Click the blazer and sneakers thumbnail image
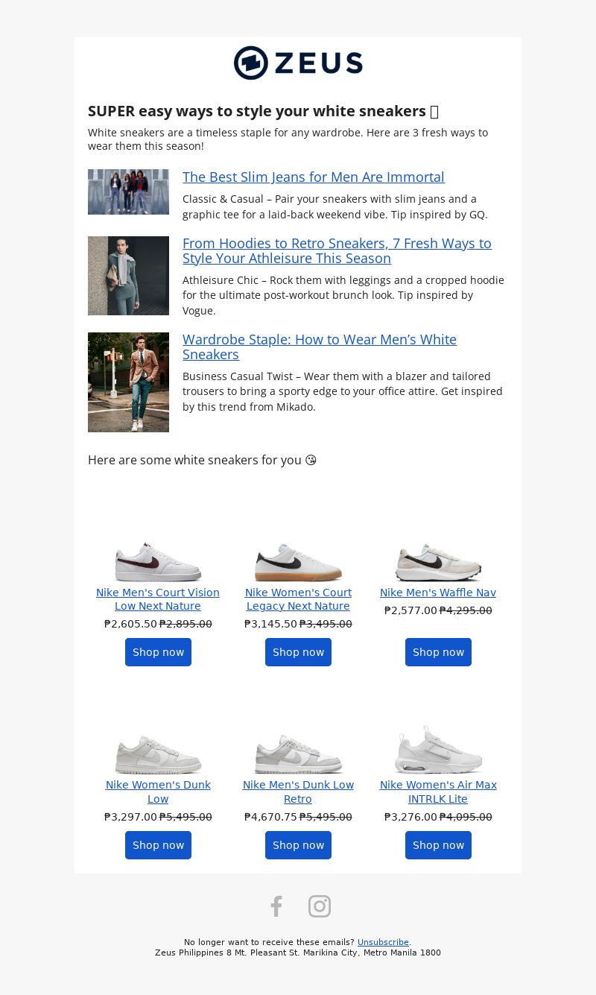The height and width of the screenshot is (995, 596). click(128, 382)
